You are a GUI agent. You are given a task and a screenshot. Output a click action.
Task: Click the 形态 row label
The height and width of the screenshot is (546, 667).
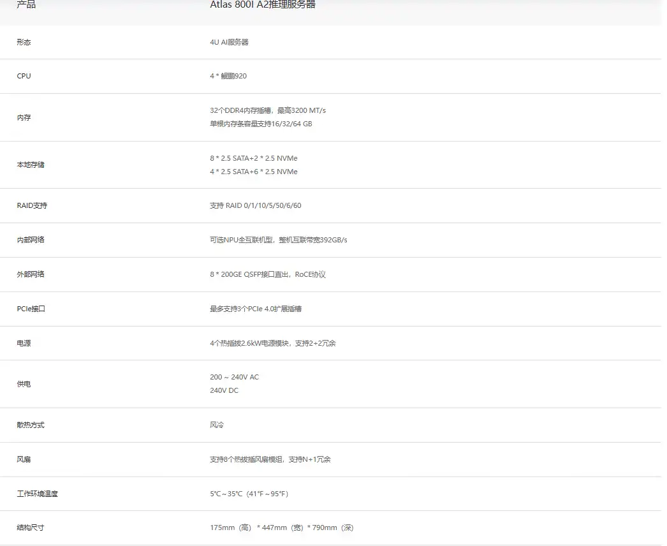point(24,42)
